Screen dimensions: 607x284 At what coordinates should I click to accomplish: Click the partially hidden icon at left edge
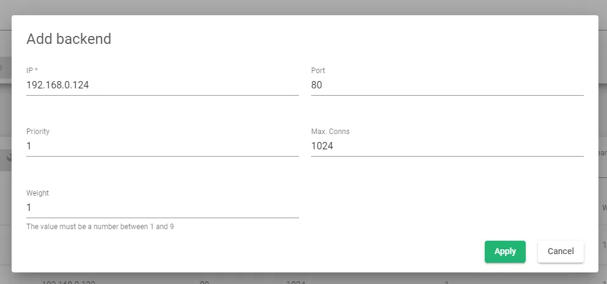[x=9, y=157]
